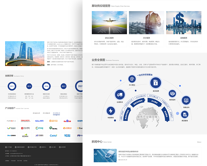The height and width of the screenshot is (166, 207).
Task: Click the 快捷通关 lightning bolt icon
Action: pos(111,111)
